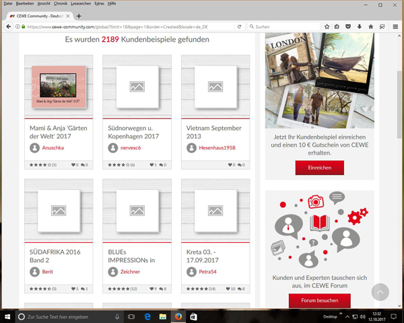This screenshot has height=323, width=404.
Task: Click the star rating on Gärten der Welt card
Action: [40, 165]
